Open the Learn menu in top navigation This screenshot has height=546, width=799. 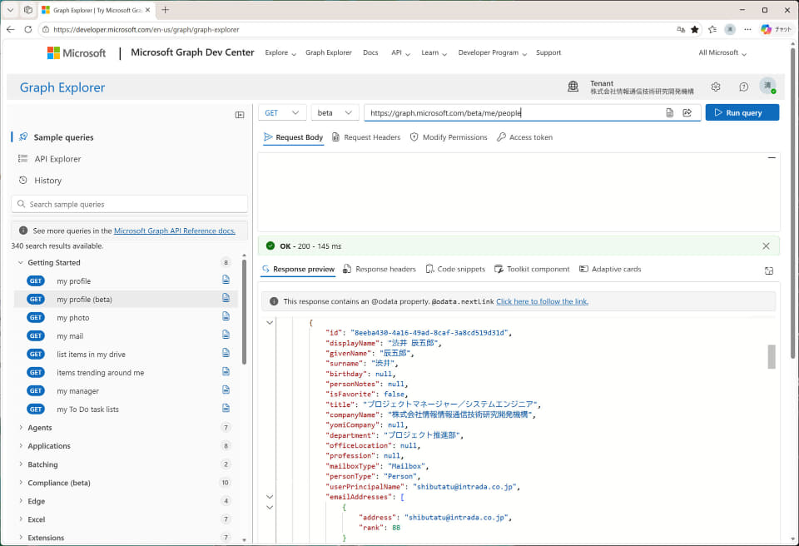pyautogui.click(x=434, y=52)
